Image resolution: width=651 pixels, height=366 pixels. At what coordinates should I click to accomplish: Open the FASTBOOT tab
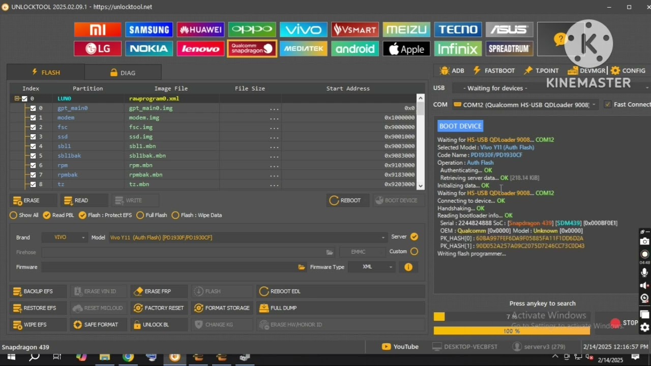tap(494, 71)
